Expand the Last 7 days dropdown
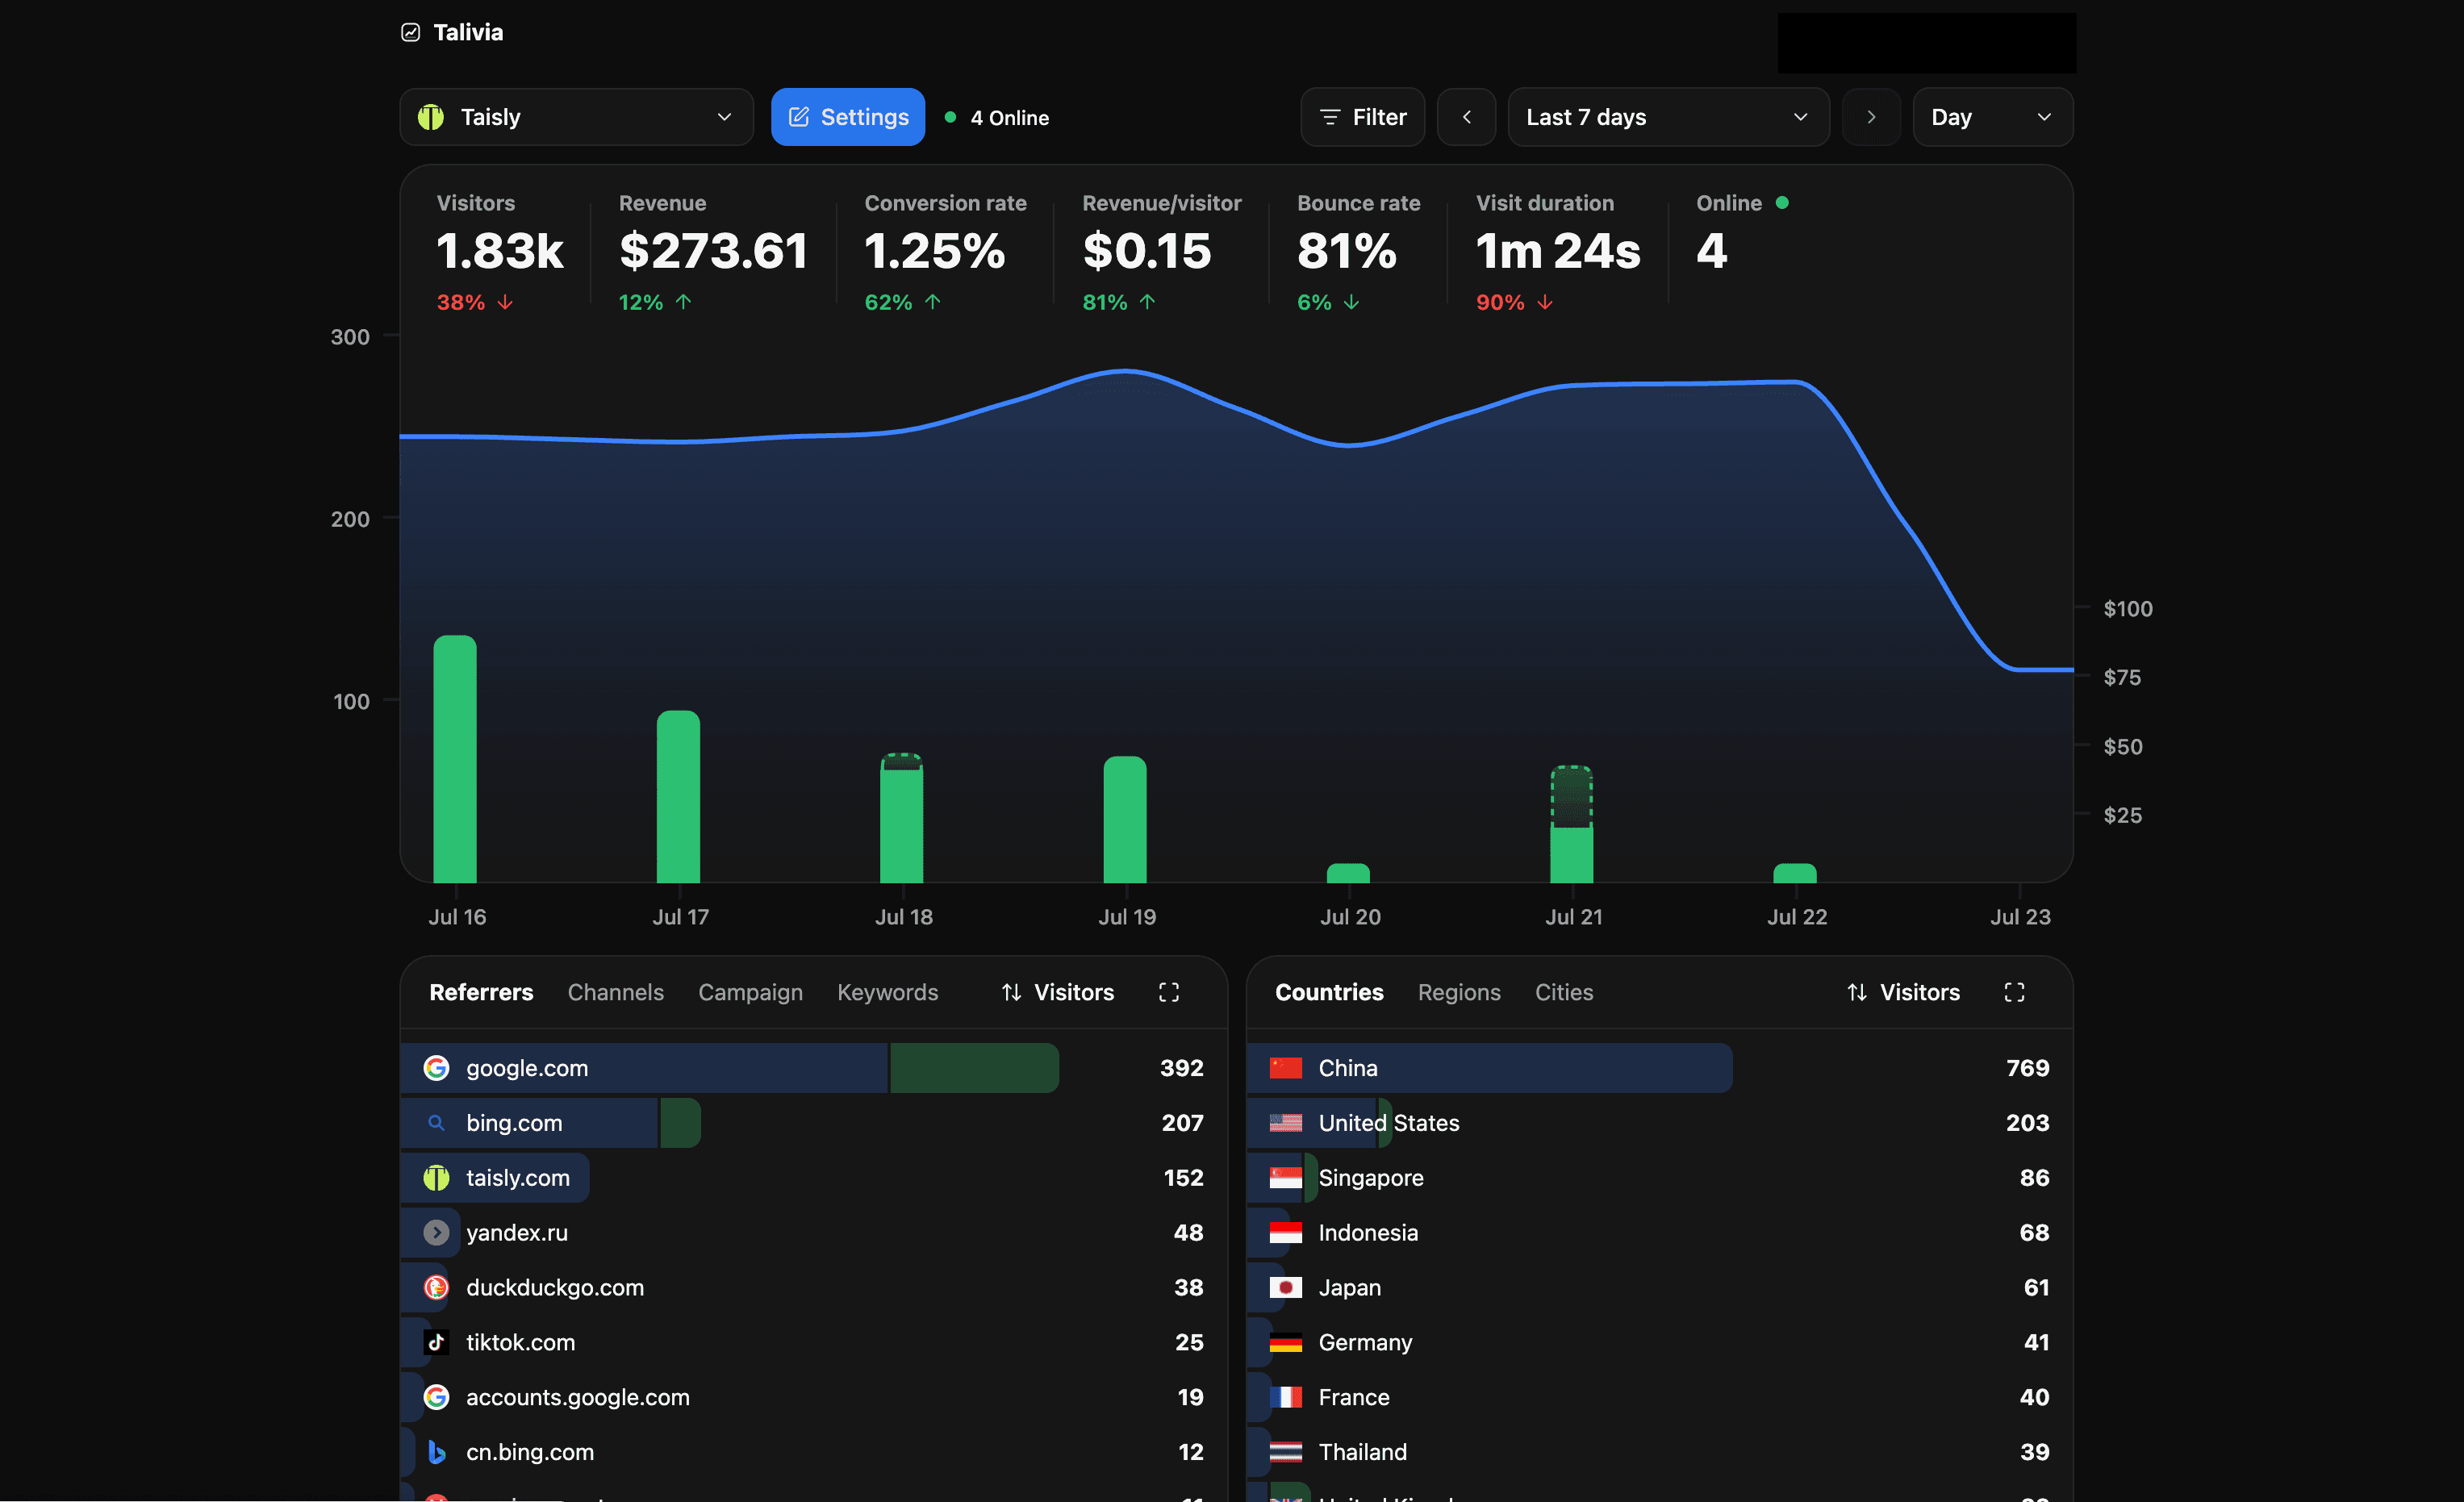Viewport: 2464px width, 1502px height. (x=1668, y=117)
